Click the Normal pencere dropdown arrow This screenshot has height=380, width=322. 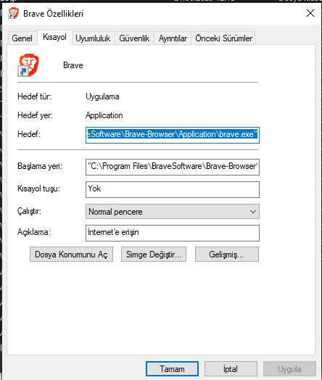pyautogui.click(x=253, y=212)
